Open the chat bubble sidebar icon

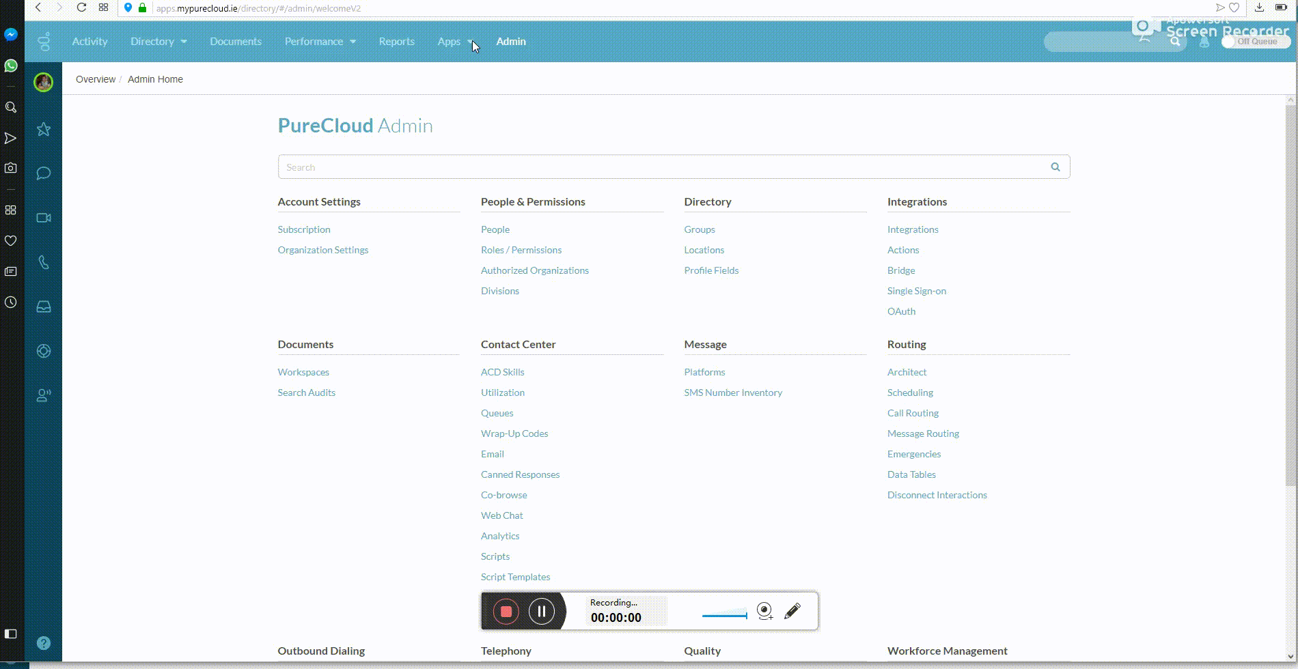44,173
